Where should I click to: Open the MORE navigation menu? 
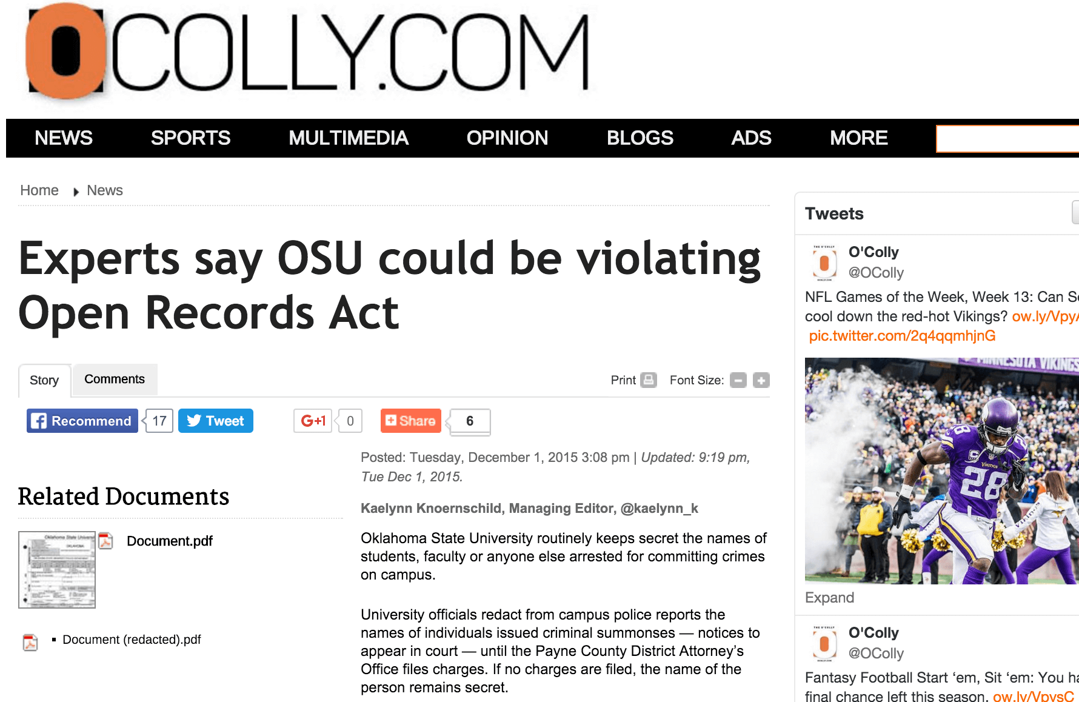(858, 138)
